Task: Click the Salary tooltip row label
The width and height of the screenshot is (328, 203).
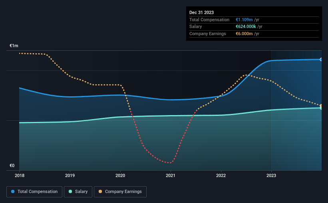Action: tap(196, 27)
